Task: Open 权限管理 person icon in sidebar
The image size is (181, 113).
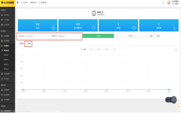Action: coord(2,90)
